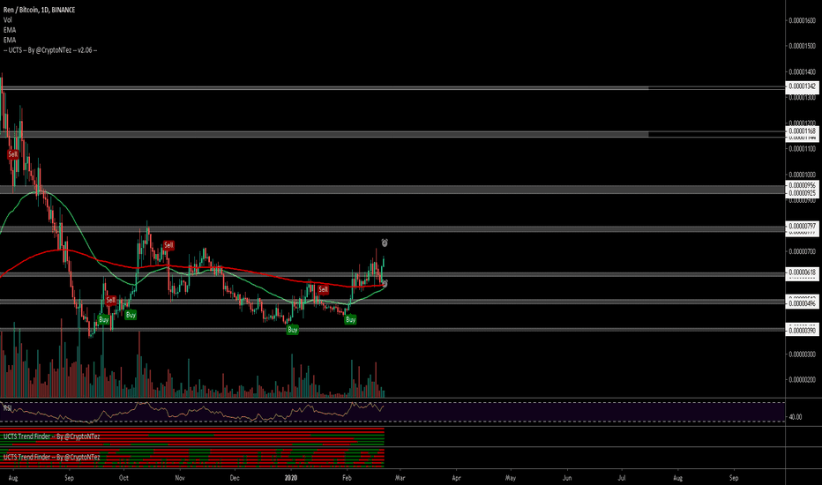822x485 pixels.
Task: Click the Buy marker in early October
Action: click(x=131, y=315)
